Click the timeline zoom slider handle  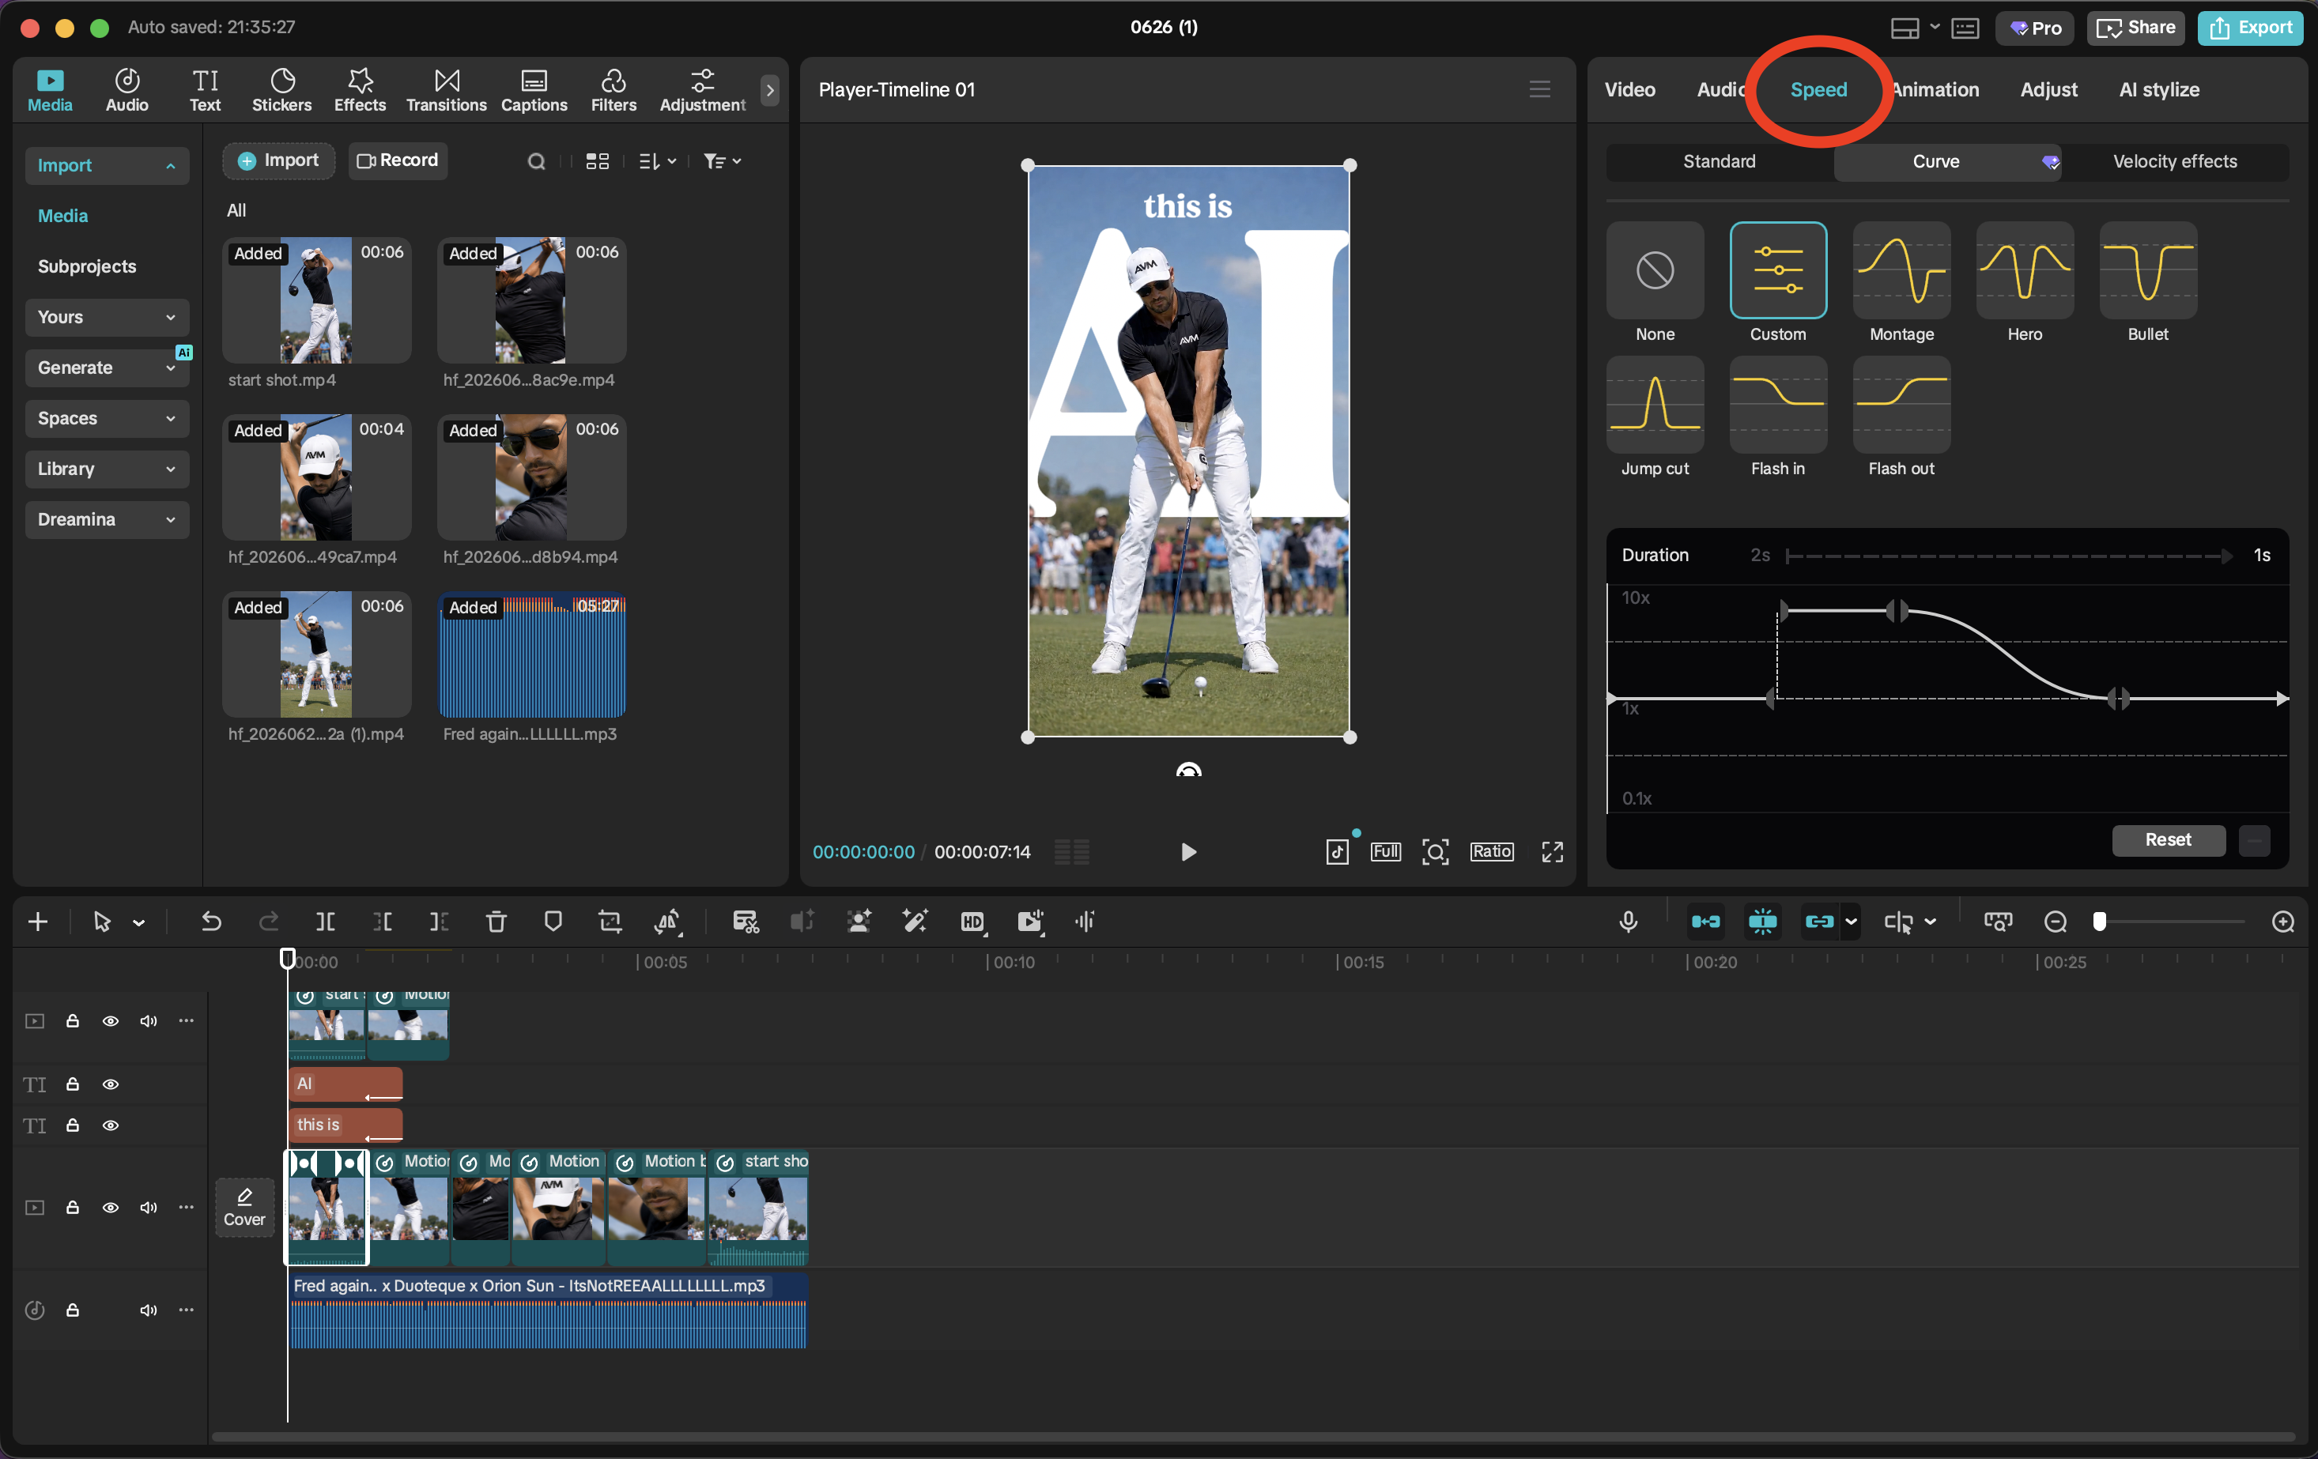[x=2100, y=922]
